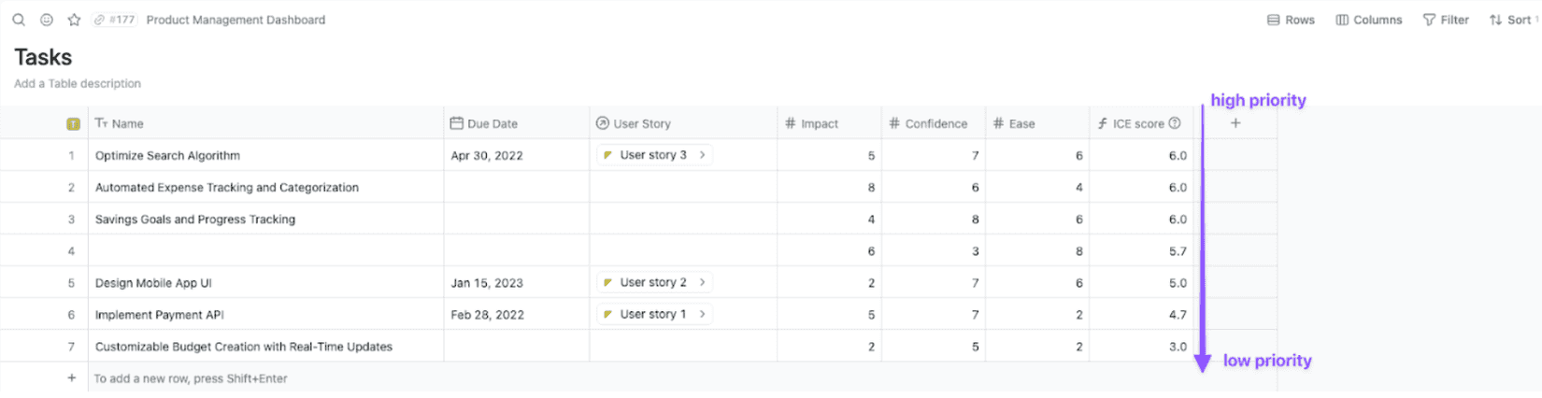Click the Impact column header
Image resolution: width=1542 pixels, height=398 pixels.
pos(819,123)
